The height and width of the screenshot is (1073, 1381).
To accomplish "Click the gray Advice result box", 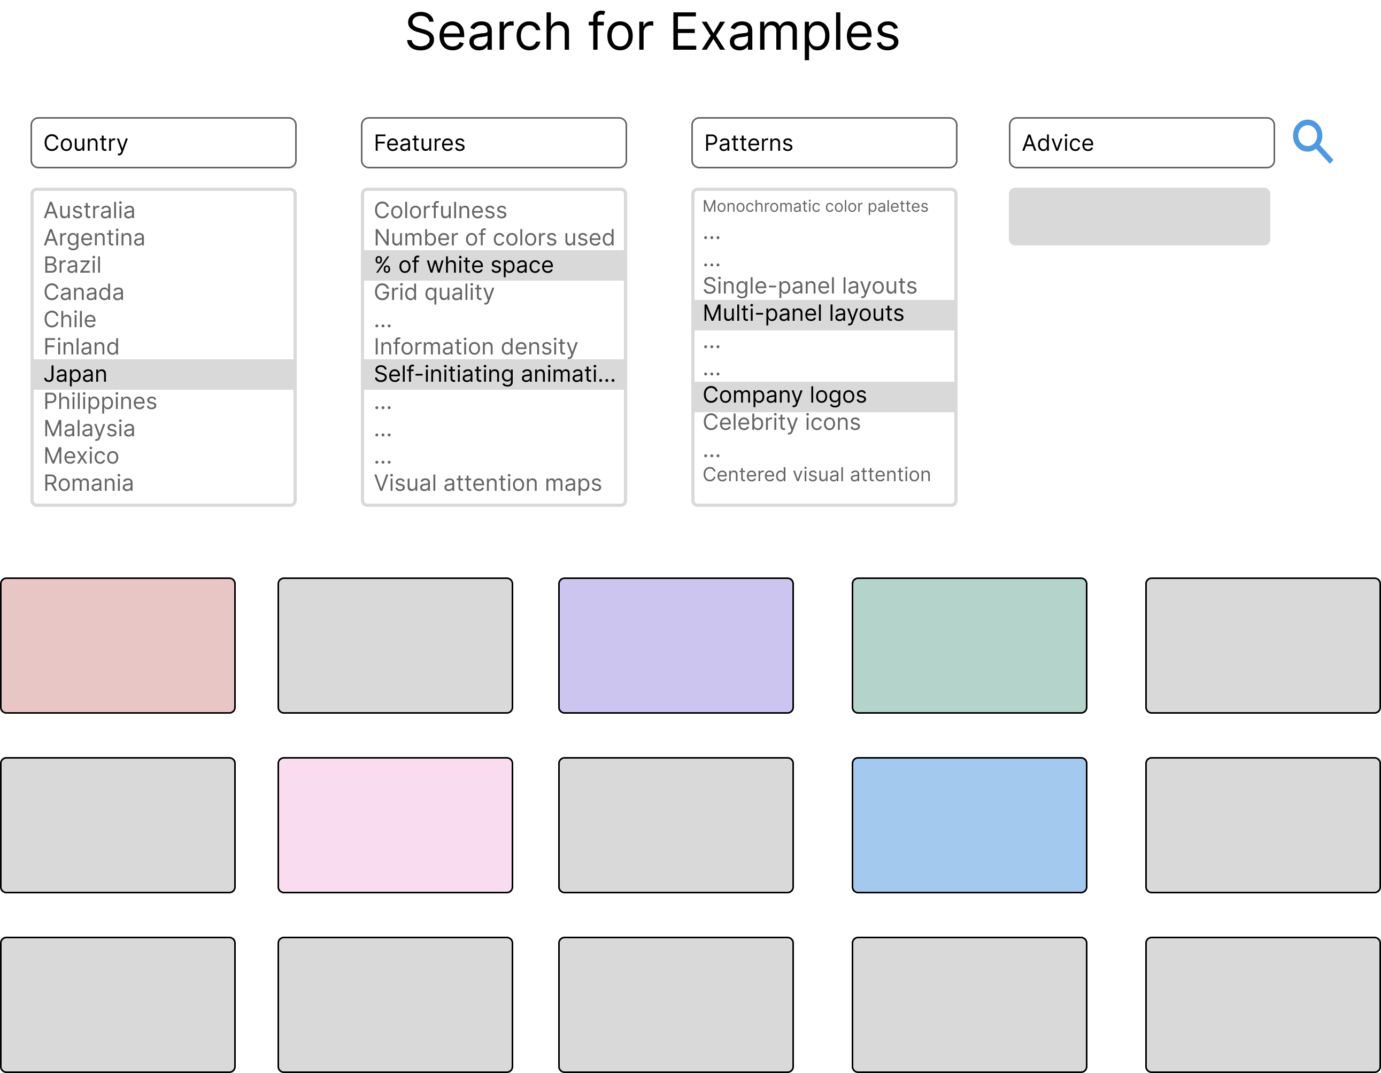I will click(x=1139, y=216).
